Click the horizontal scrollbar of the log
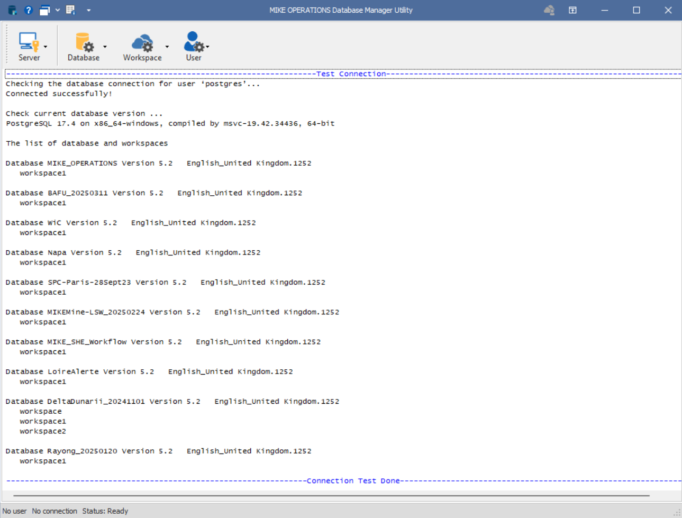 [331, 496]
